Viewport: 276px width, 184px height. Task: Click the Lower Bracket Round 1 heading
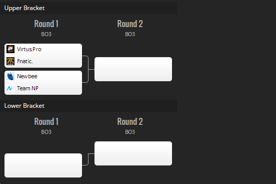[x=46, y=122]
